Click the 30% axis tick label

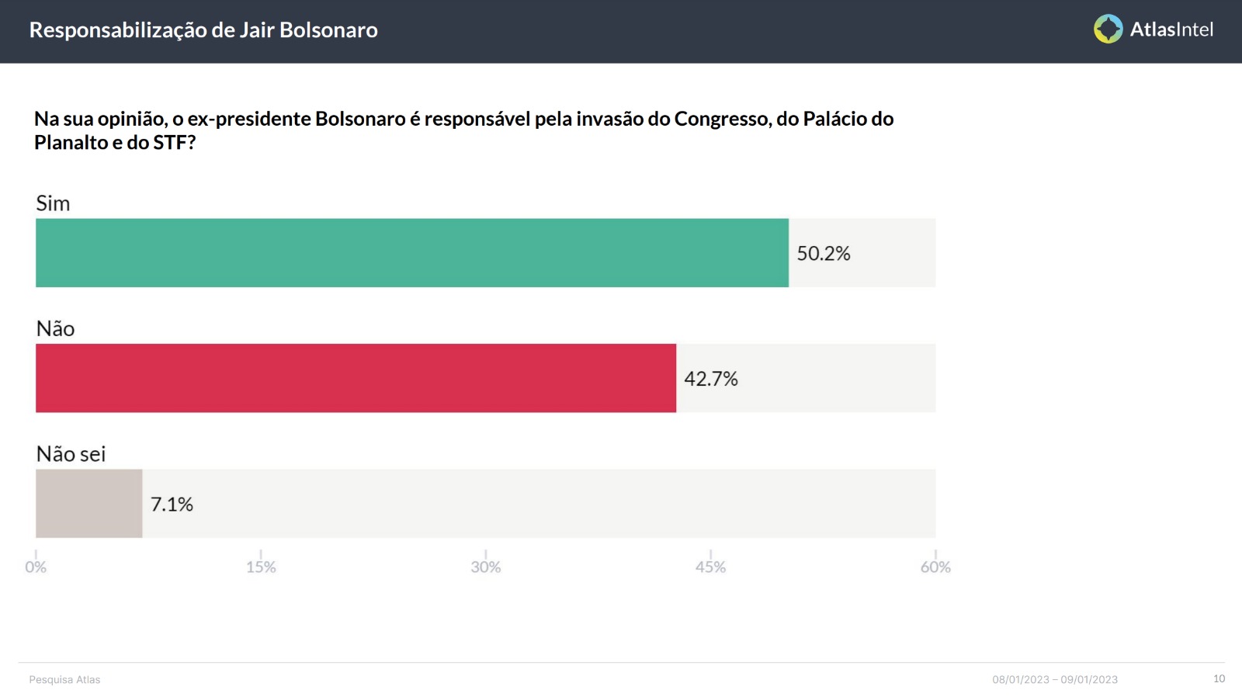[486, 567]
